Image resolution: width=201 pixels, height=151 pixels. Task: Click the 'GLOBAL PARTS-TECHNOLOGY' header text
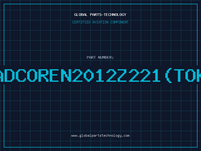pos(100,15)
